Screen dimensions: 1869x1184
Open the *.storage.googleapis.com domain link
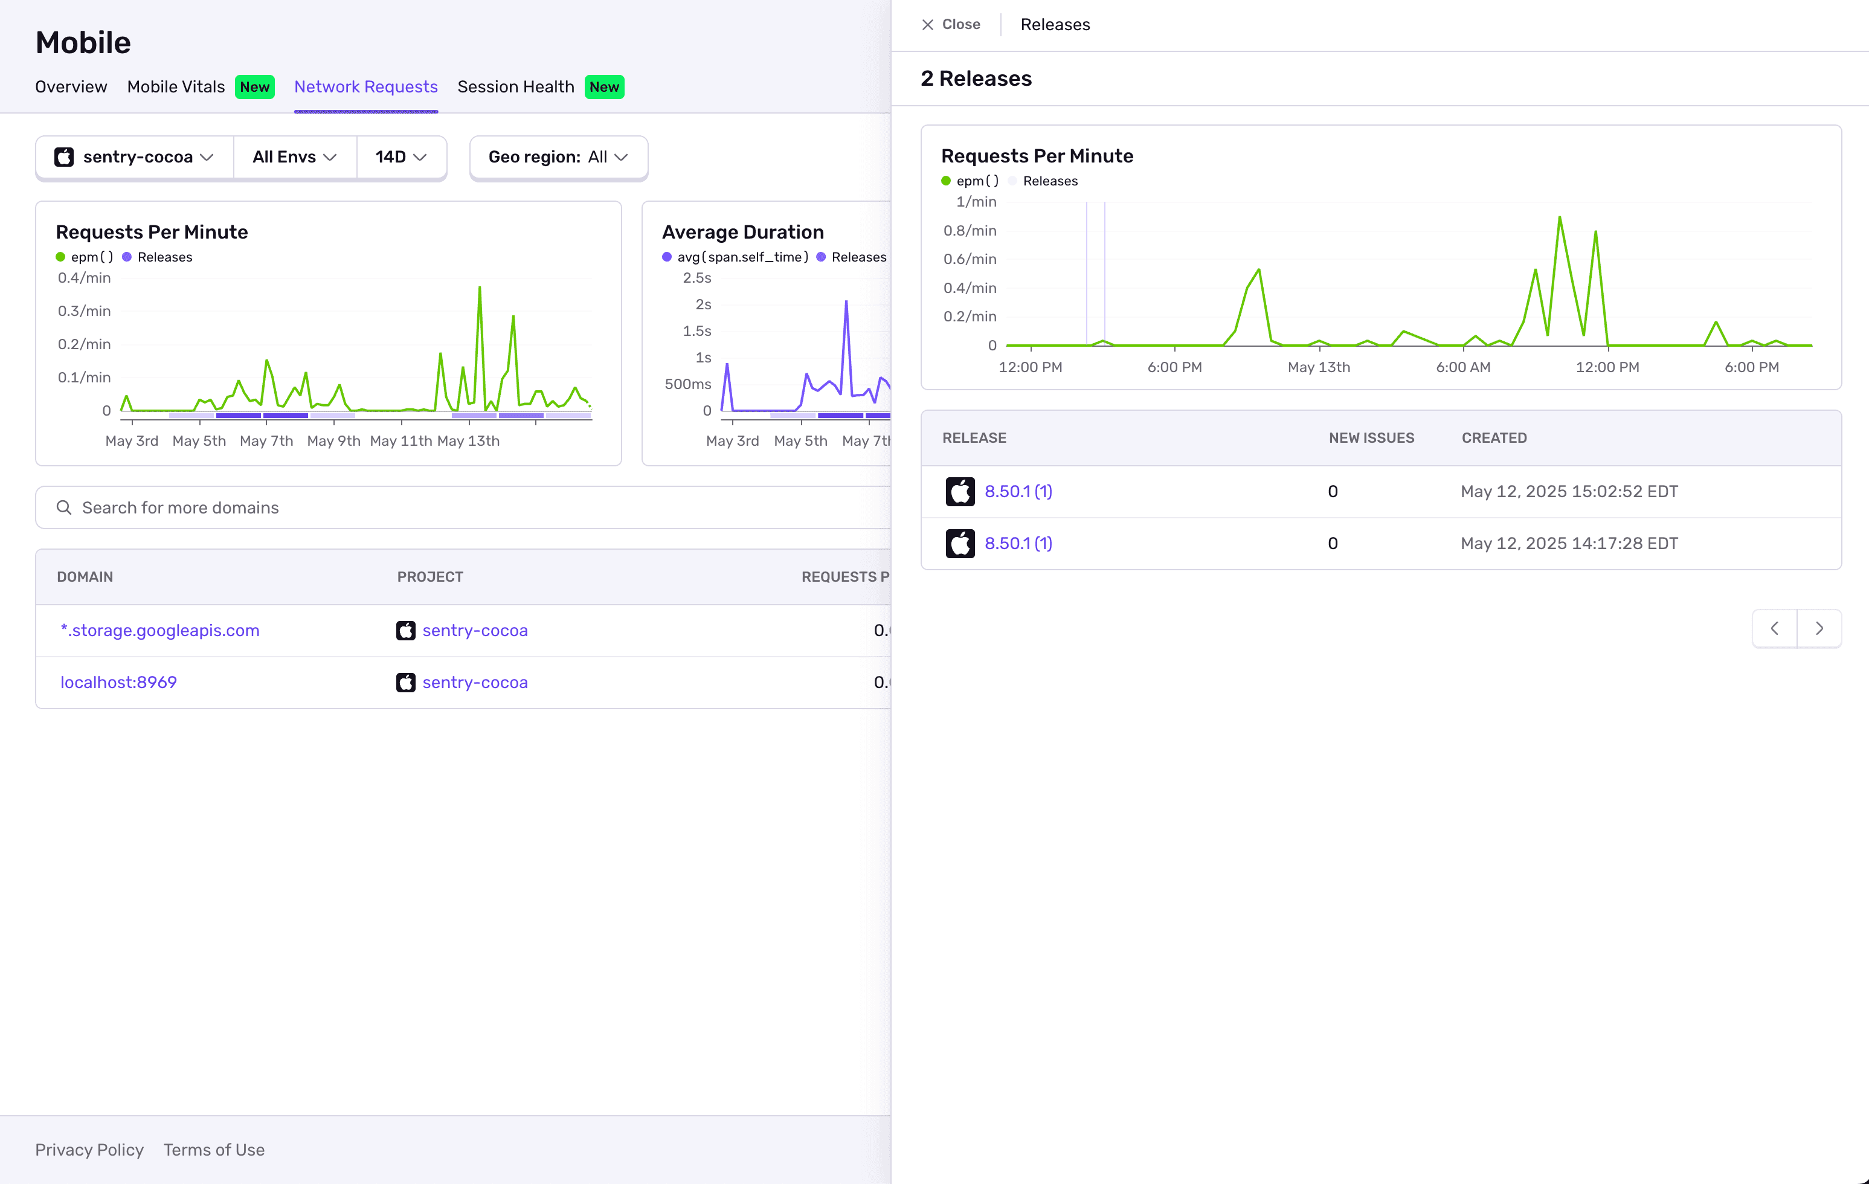pyautogui.click(x=160, y=631)
